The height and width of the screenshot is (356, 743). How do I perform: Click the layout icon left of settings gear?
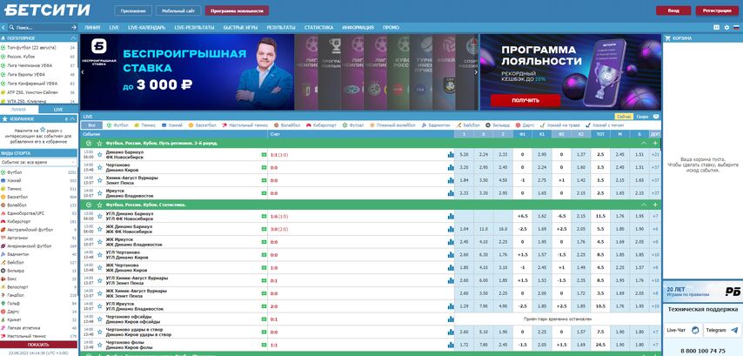(717, 28)
